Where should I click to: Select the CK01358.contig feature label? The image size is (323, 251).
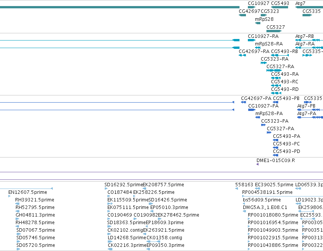(x=164, y=238)
